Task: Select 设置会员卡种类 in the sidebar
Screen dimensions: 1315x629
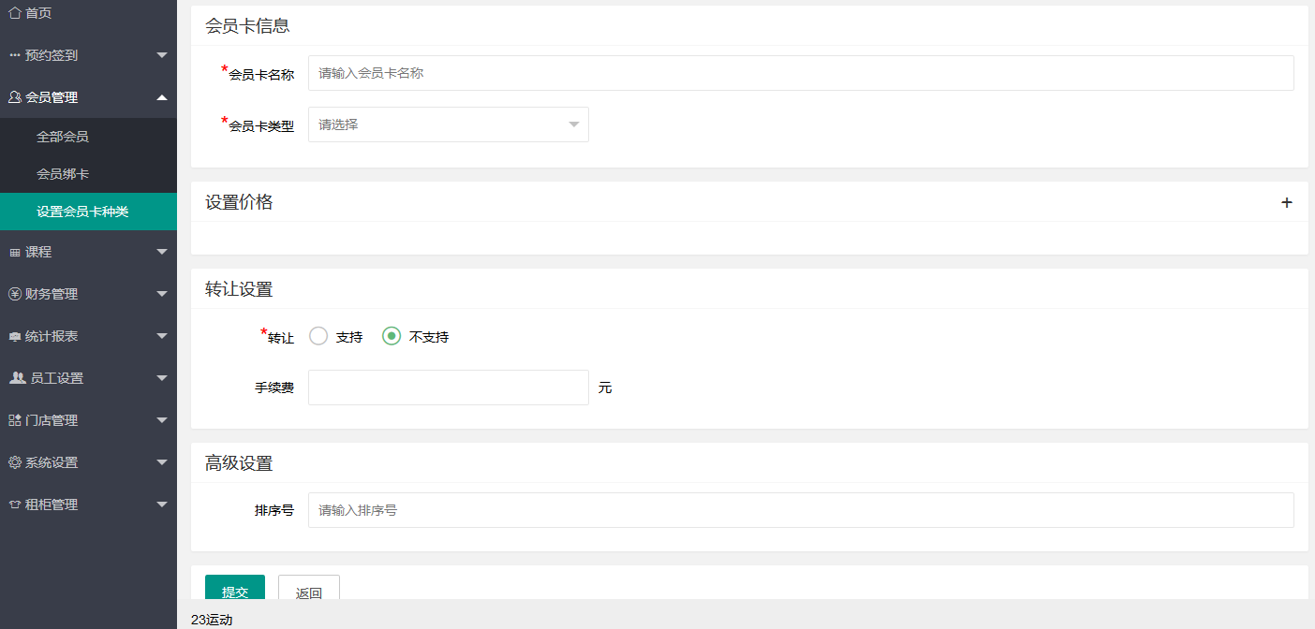Action: tap(88, 212)
